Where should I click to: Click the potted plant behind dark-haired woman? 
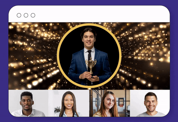click(58, 110)
